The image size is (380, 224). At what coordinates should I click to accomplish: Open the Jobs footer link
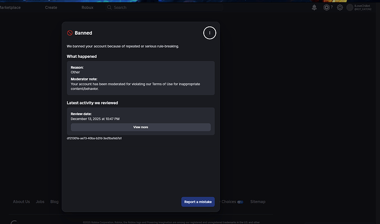tap(40, 202)
